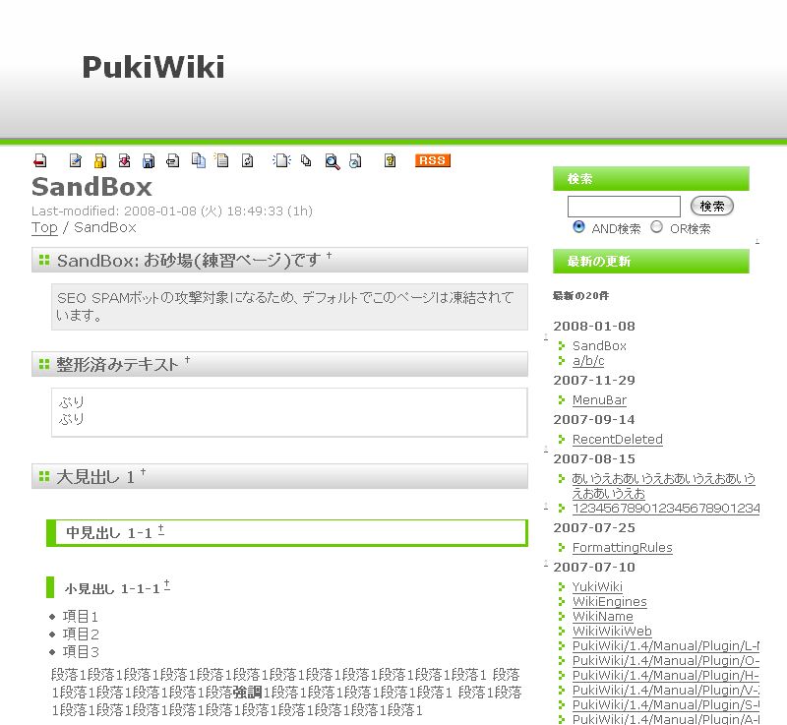Open the RecentDeleted page link
The image size is (787, 725).
[x=617, y=440]
